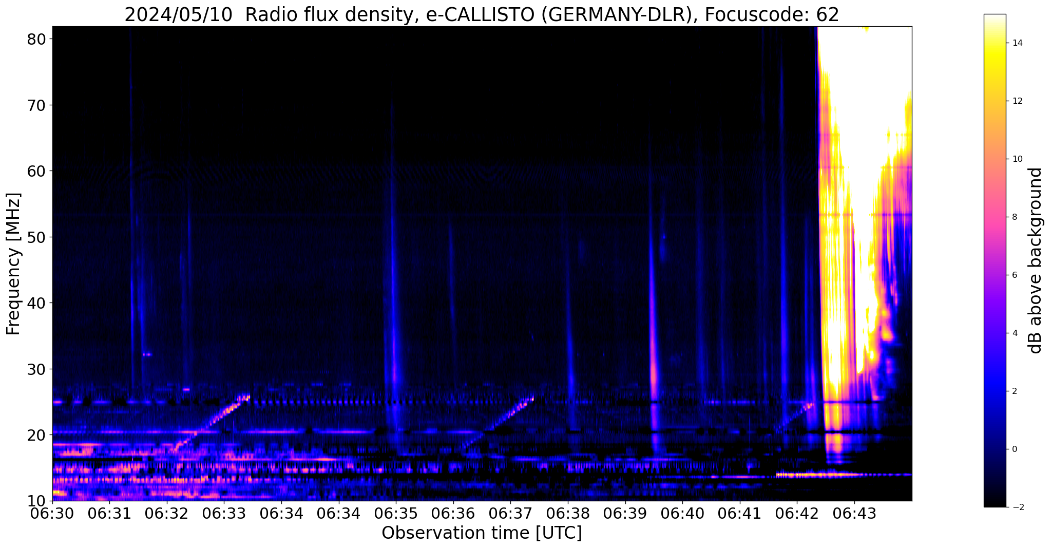This screenshot has height=548, width=1051.
Task: Click the 0 tick on the colorbar
Action: (x=1015, y=449)
